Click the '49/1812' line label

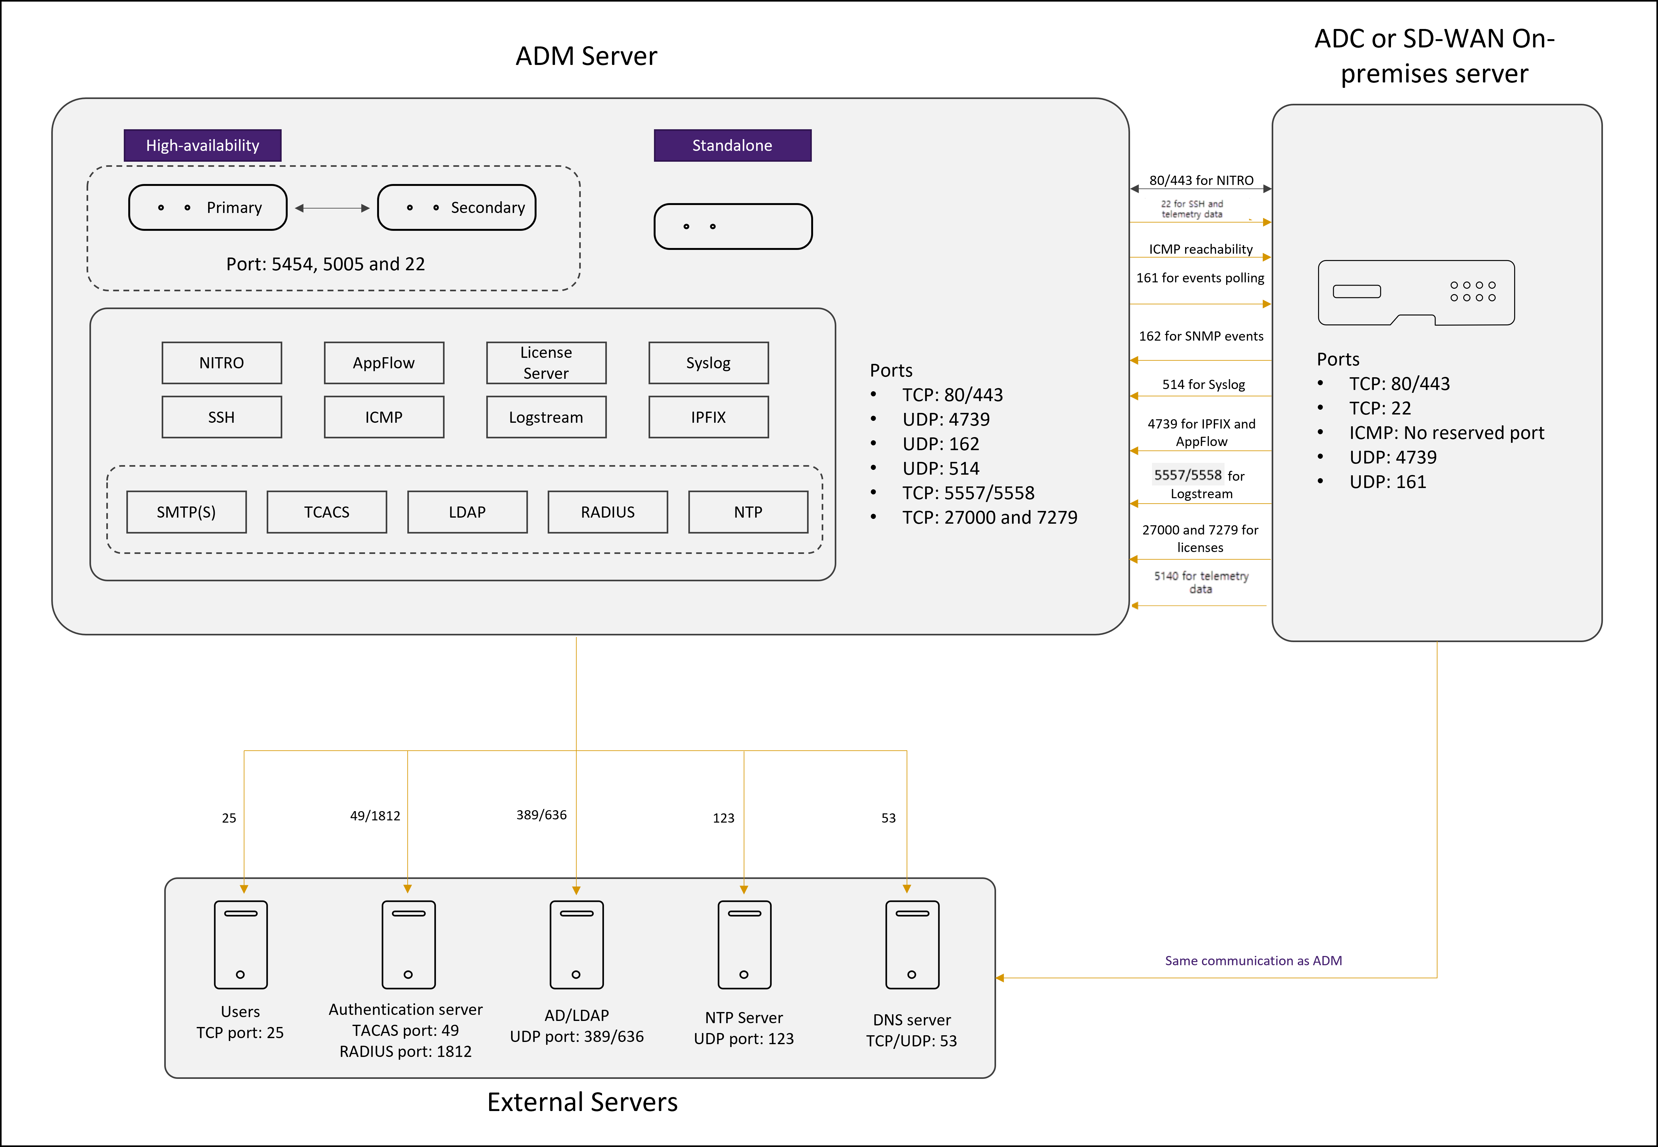[375, 815]
